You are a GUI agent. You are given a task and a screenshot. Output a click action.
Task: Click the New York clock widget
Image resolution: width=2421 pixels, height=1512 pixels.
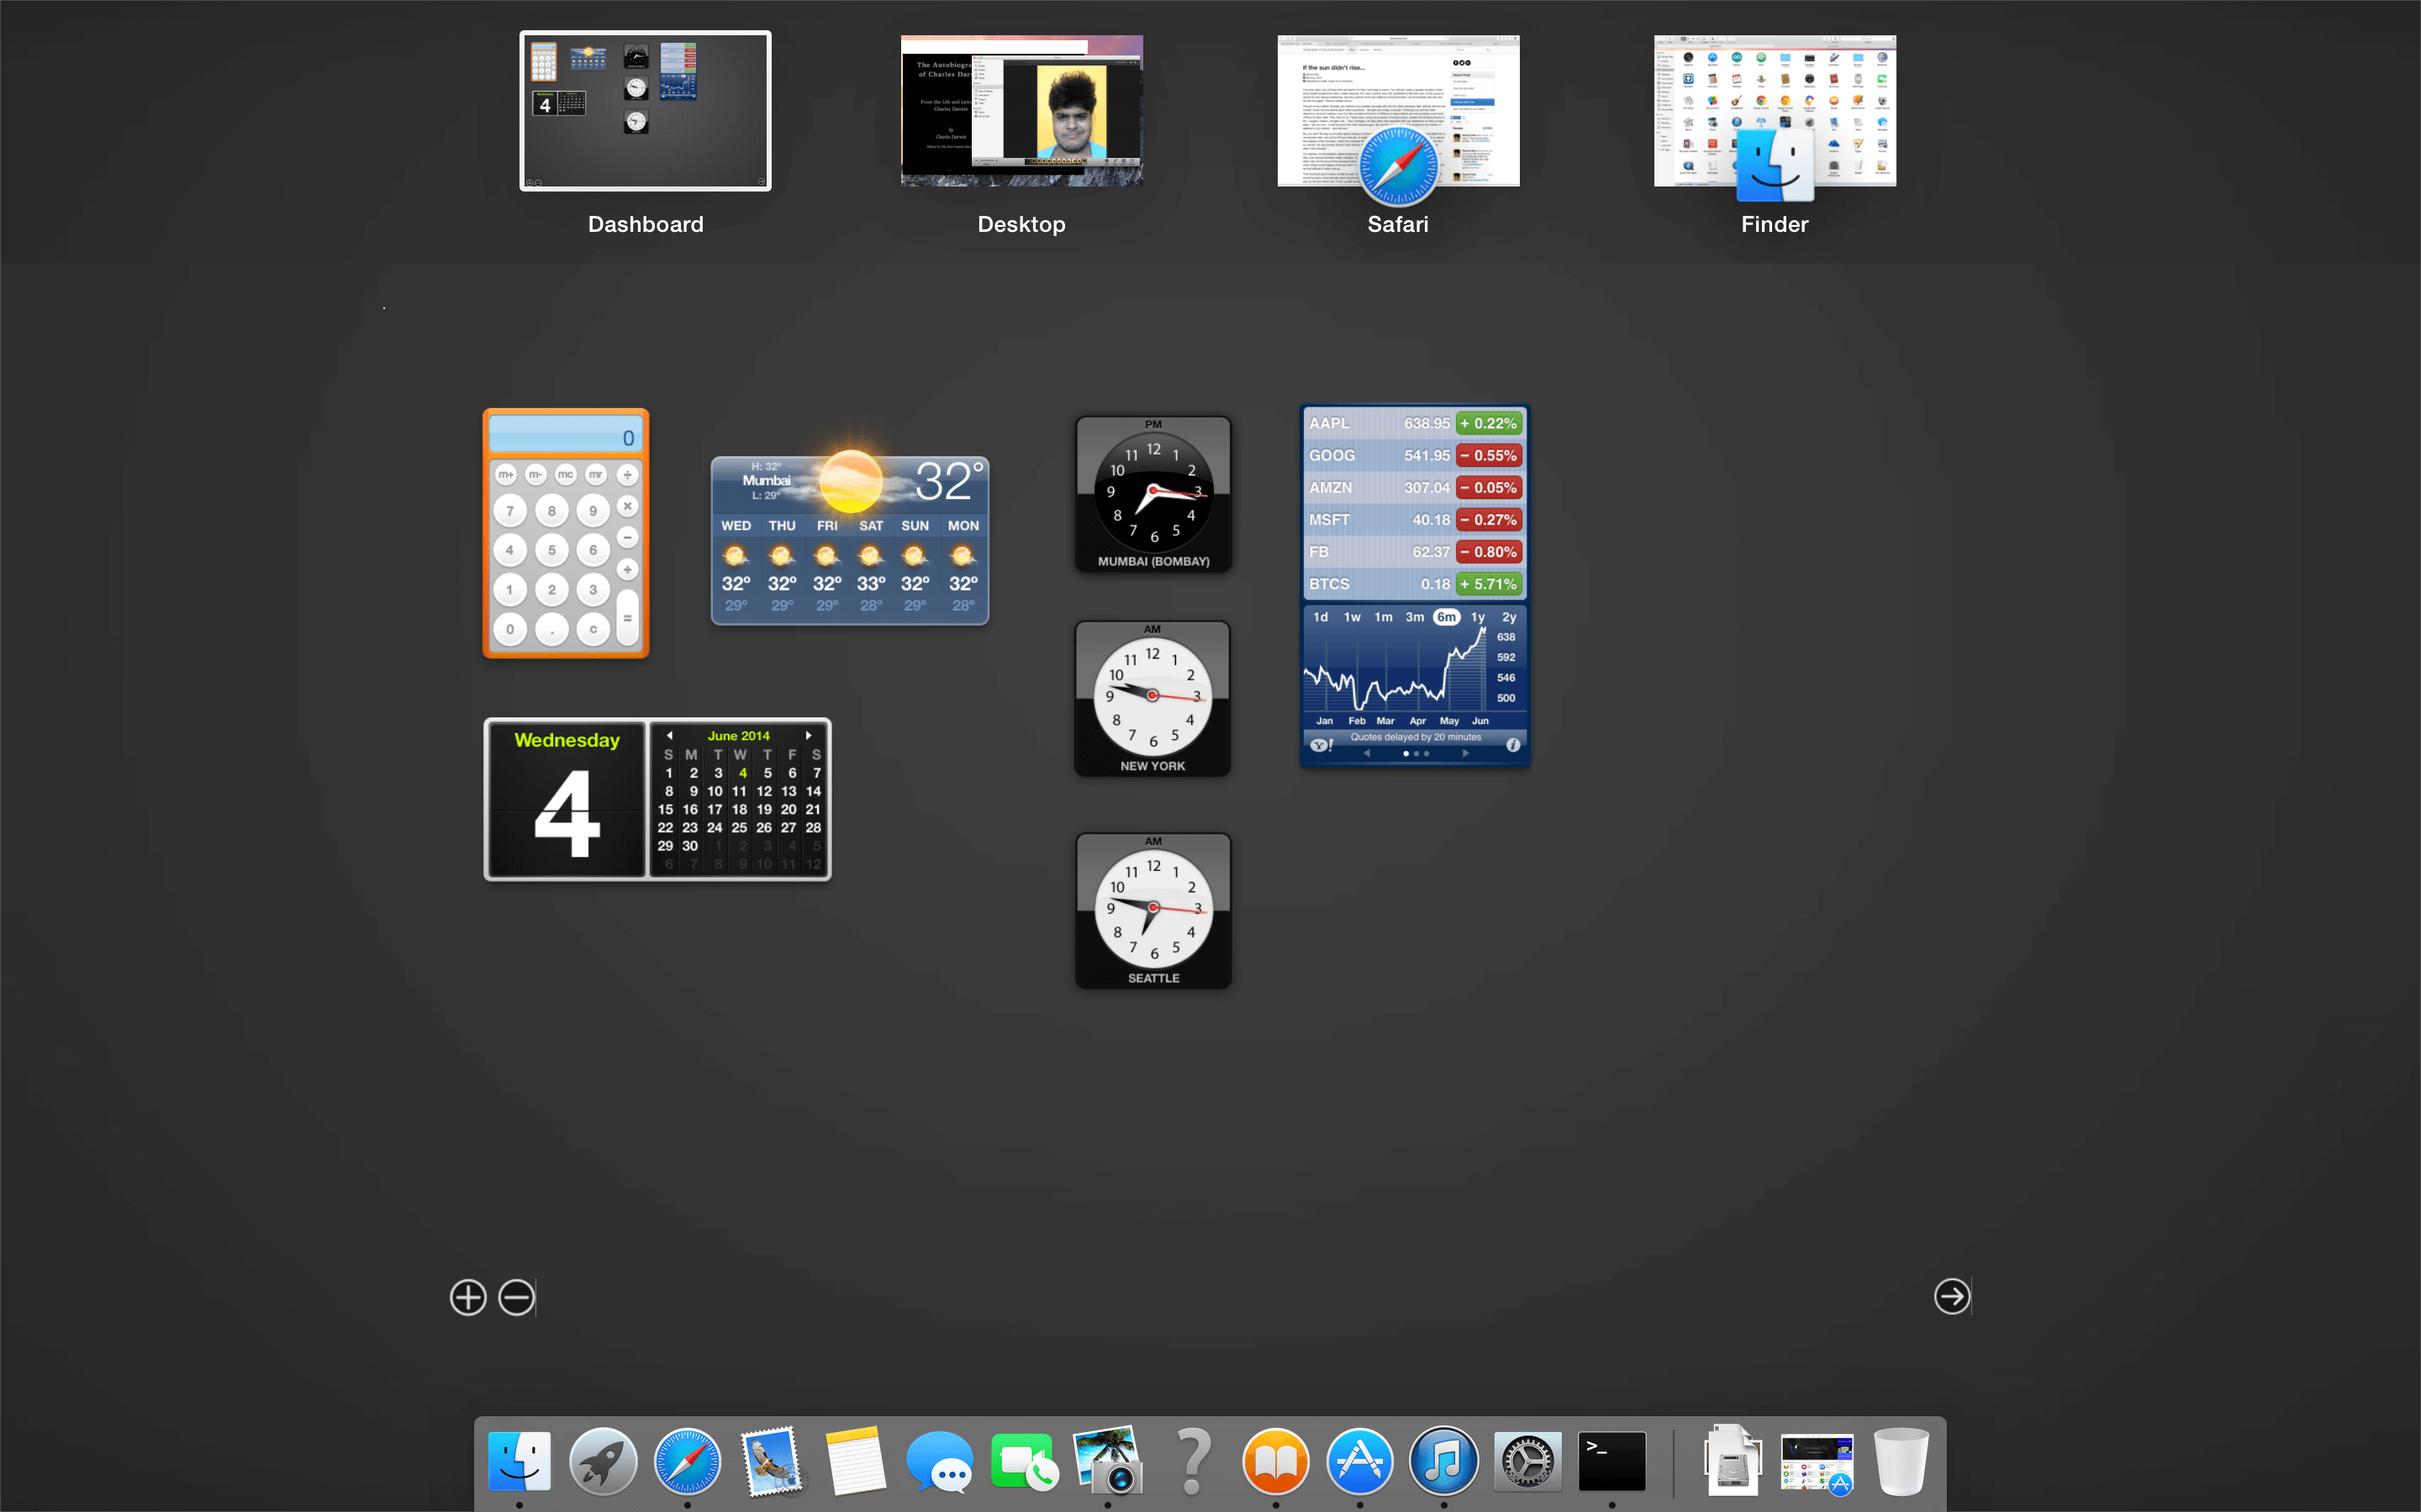1152,699
